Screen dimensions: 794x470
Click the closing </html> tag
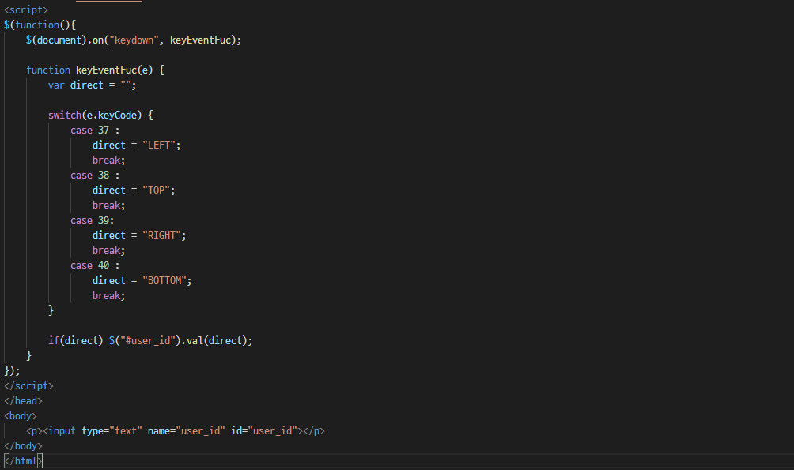pos(23,461)
